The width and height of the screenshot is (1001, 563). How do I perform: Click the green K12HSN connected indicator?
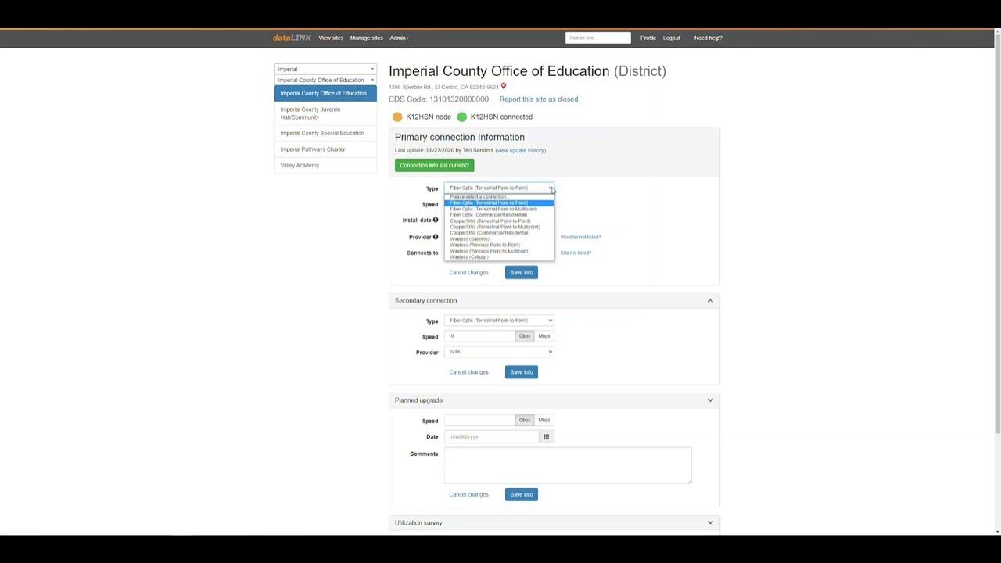461,117
